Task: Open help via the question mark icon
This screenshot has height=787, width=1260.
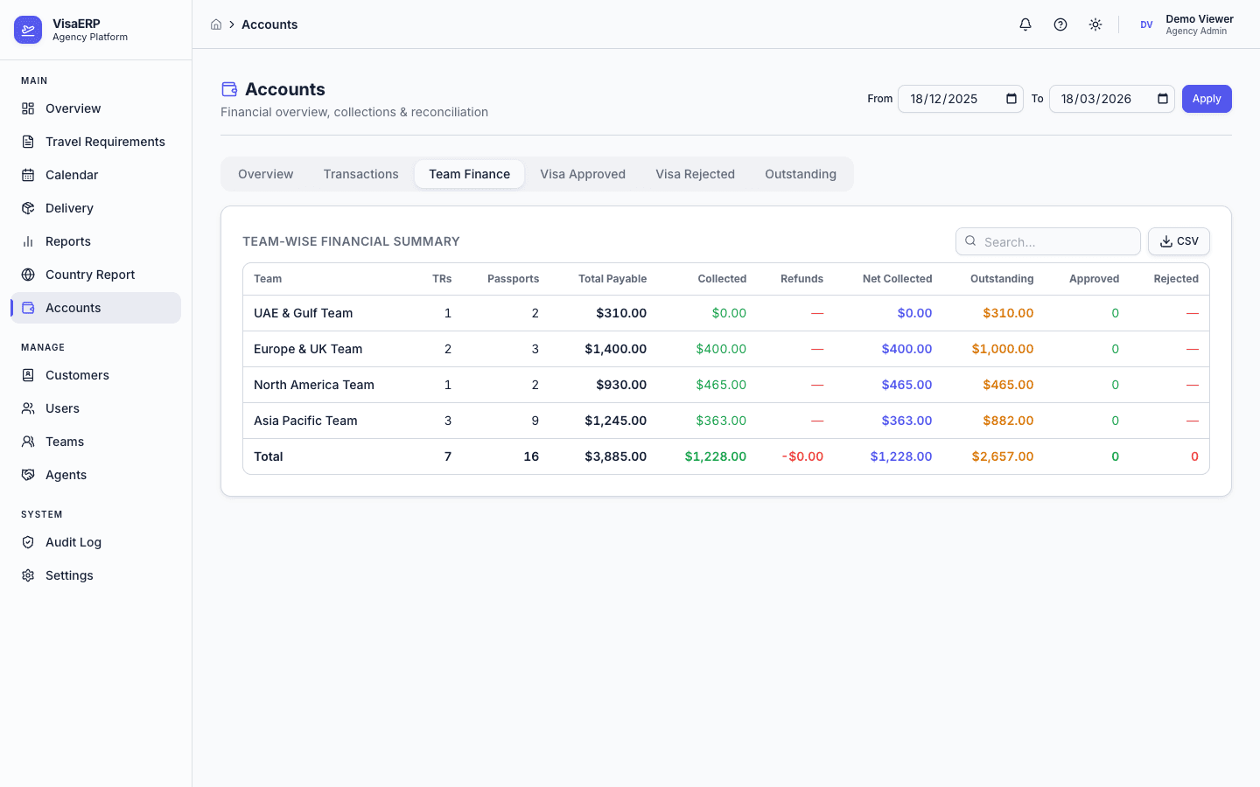Action: tap(1060, 24)
